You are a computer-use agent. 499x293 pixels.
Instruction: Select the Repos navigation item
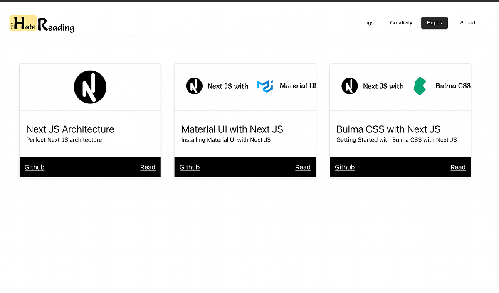[434, 23]
